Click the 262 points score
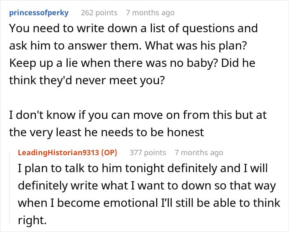Viewport: 289px width, 232px height. [99, 12]
